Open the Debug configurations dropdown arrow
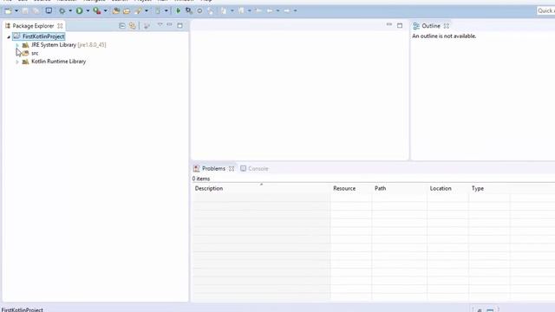 click(x=70, y=11)
